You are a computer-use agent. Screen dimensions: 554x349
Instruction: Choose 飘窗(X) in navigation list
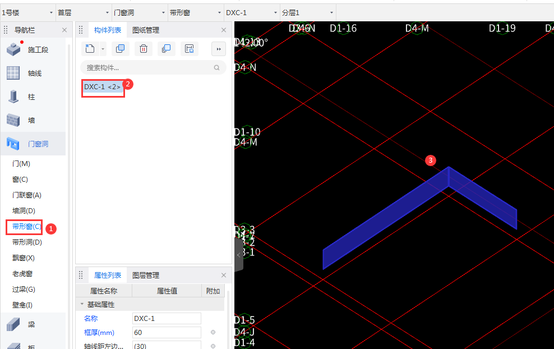tap(24, 258)
